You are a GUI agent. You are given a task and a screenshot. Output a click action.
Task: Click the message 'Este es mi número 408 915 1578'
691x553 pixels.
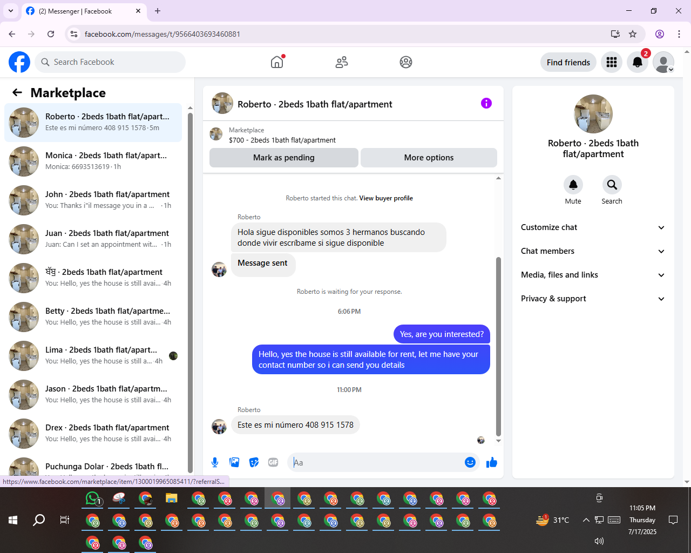point(295,425)
